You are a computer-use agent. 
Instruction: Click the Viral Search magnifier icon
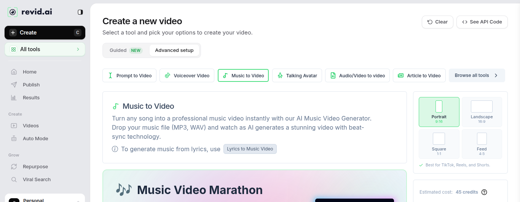pyautogui.click(x=14, y=179)
